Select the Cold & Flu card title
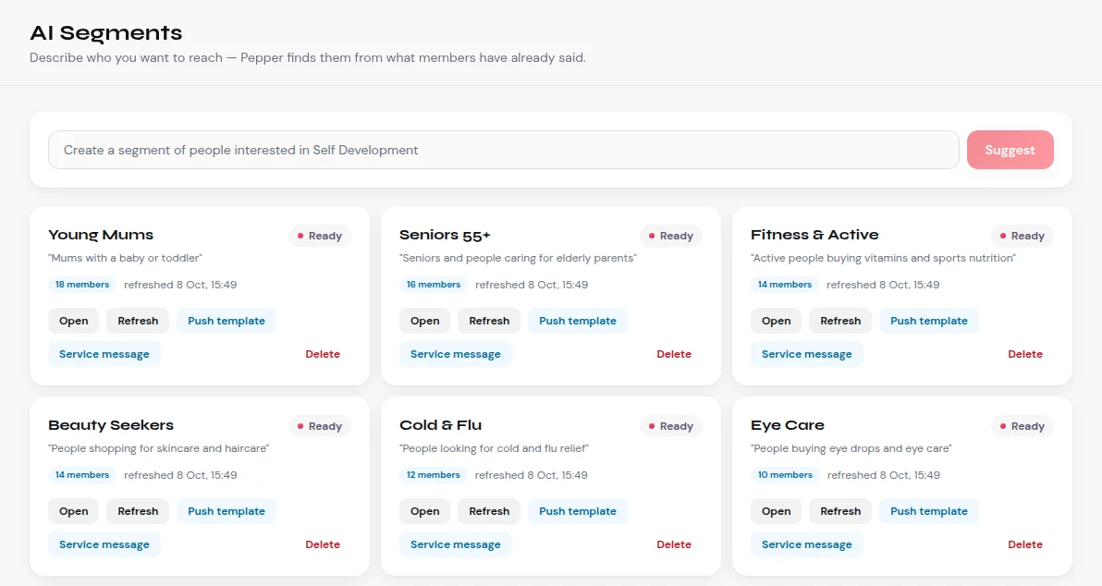1102x586 pixels. pos(441,425)
